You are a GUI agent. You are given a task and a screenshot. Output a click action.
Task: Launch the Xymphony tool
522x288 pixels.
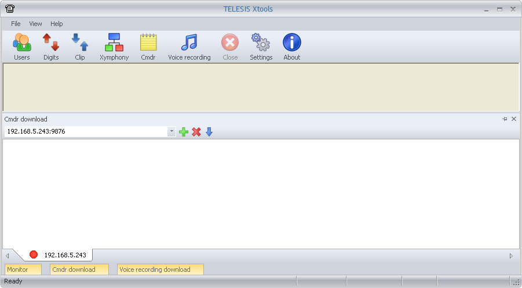(114, 47)
